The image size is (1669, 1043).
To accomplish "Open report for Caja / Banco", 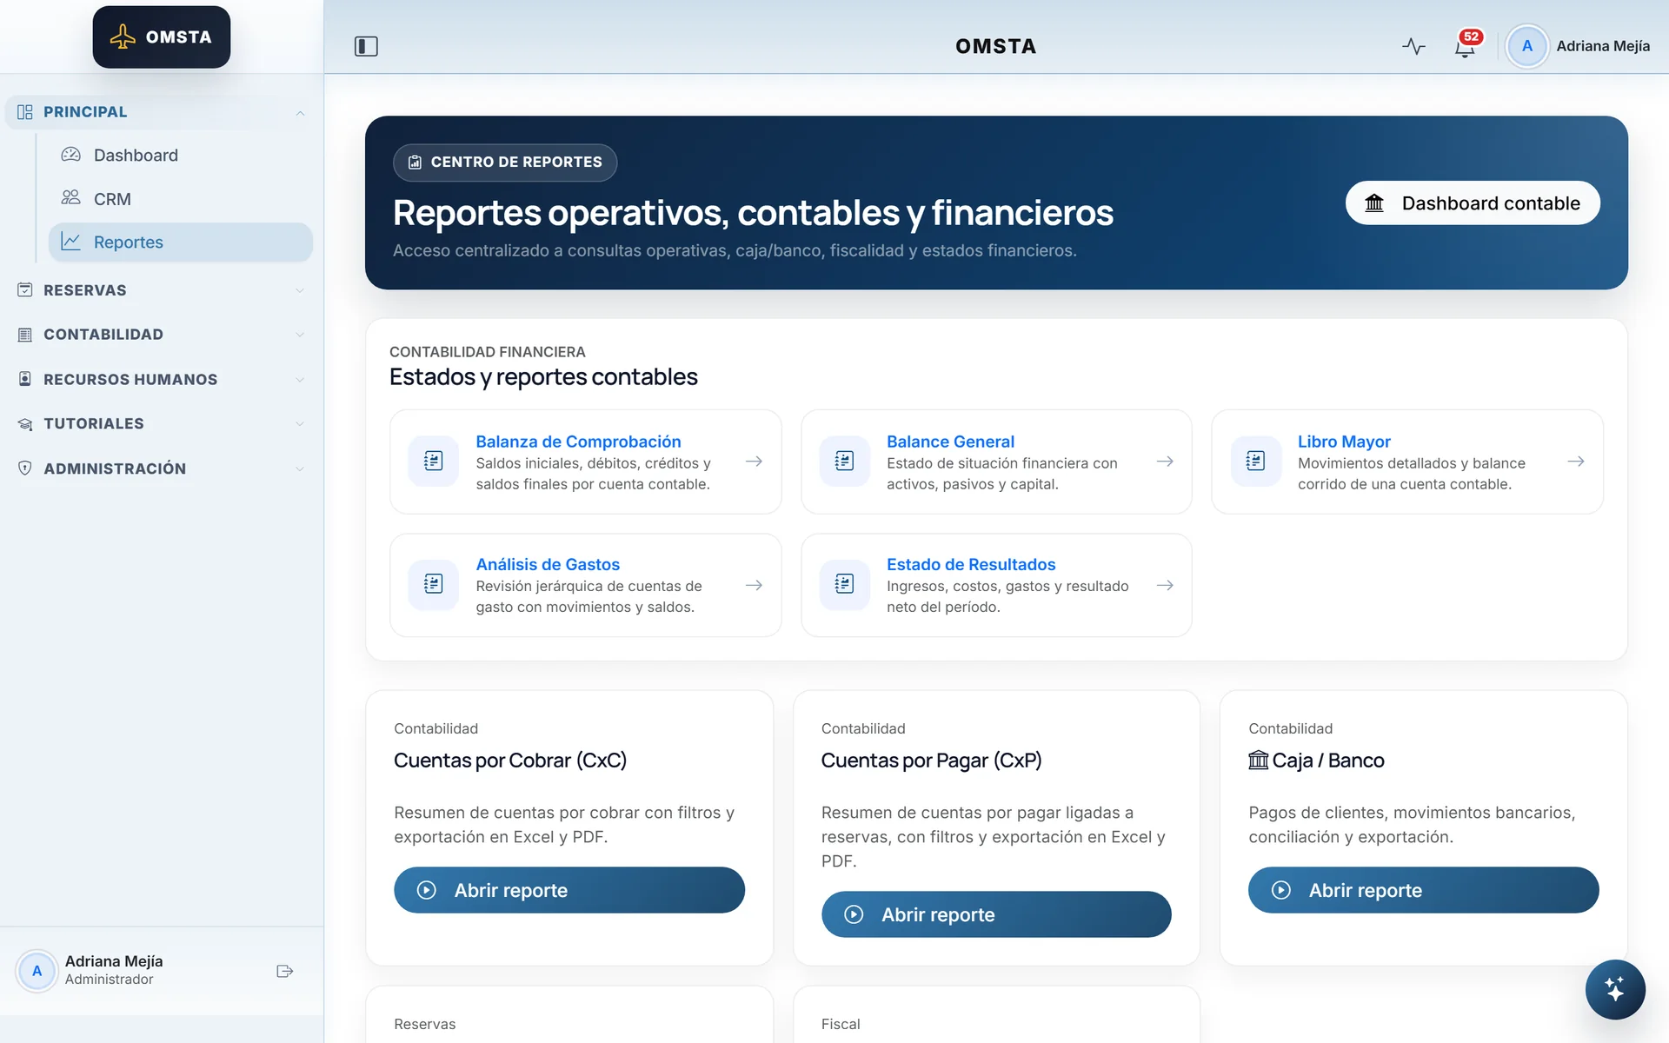I will click(x=1424, y=890).
